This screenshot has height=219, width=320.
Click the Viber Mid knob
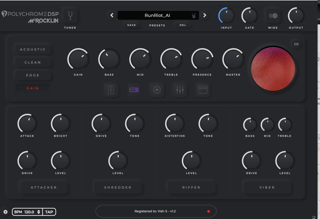coord(268,125)
